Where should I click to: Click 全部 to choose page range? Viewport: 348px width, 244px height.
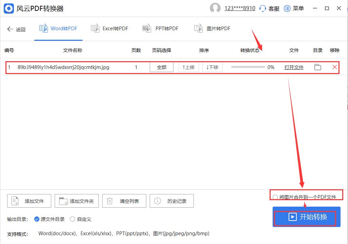coord(162,67)
